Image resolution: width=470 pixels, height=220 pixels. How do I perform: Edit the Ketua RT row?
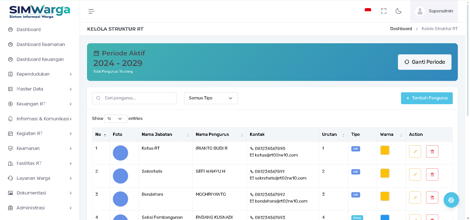point(415,151)
